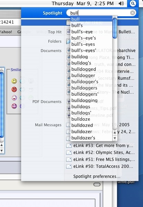Screen dimensions: 143x207
Task: Click the background window scroll down arrow
Action: pos(2,150)
